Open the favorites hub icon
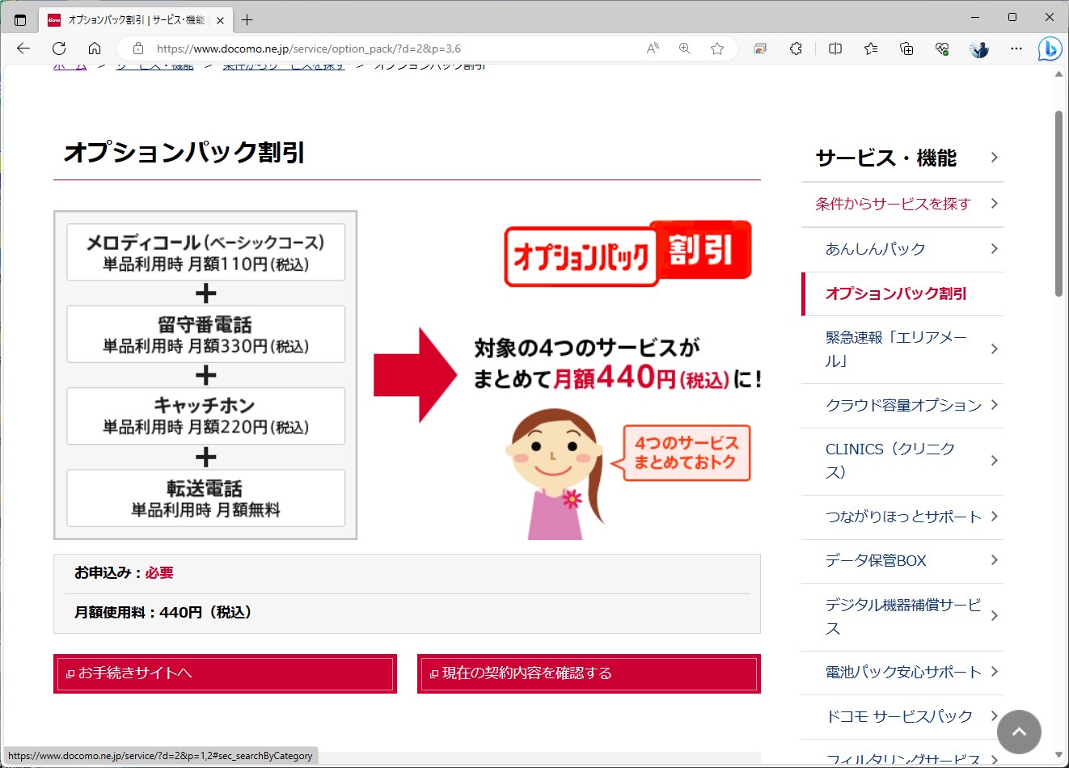This screenshot has height=768, width=1069. [x=870, y=49]
